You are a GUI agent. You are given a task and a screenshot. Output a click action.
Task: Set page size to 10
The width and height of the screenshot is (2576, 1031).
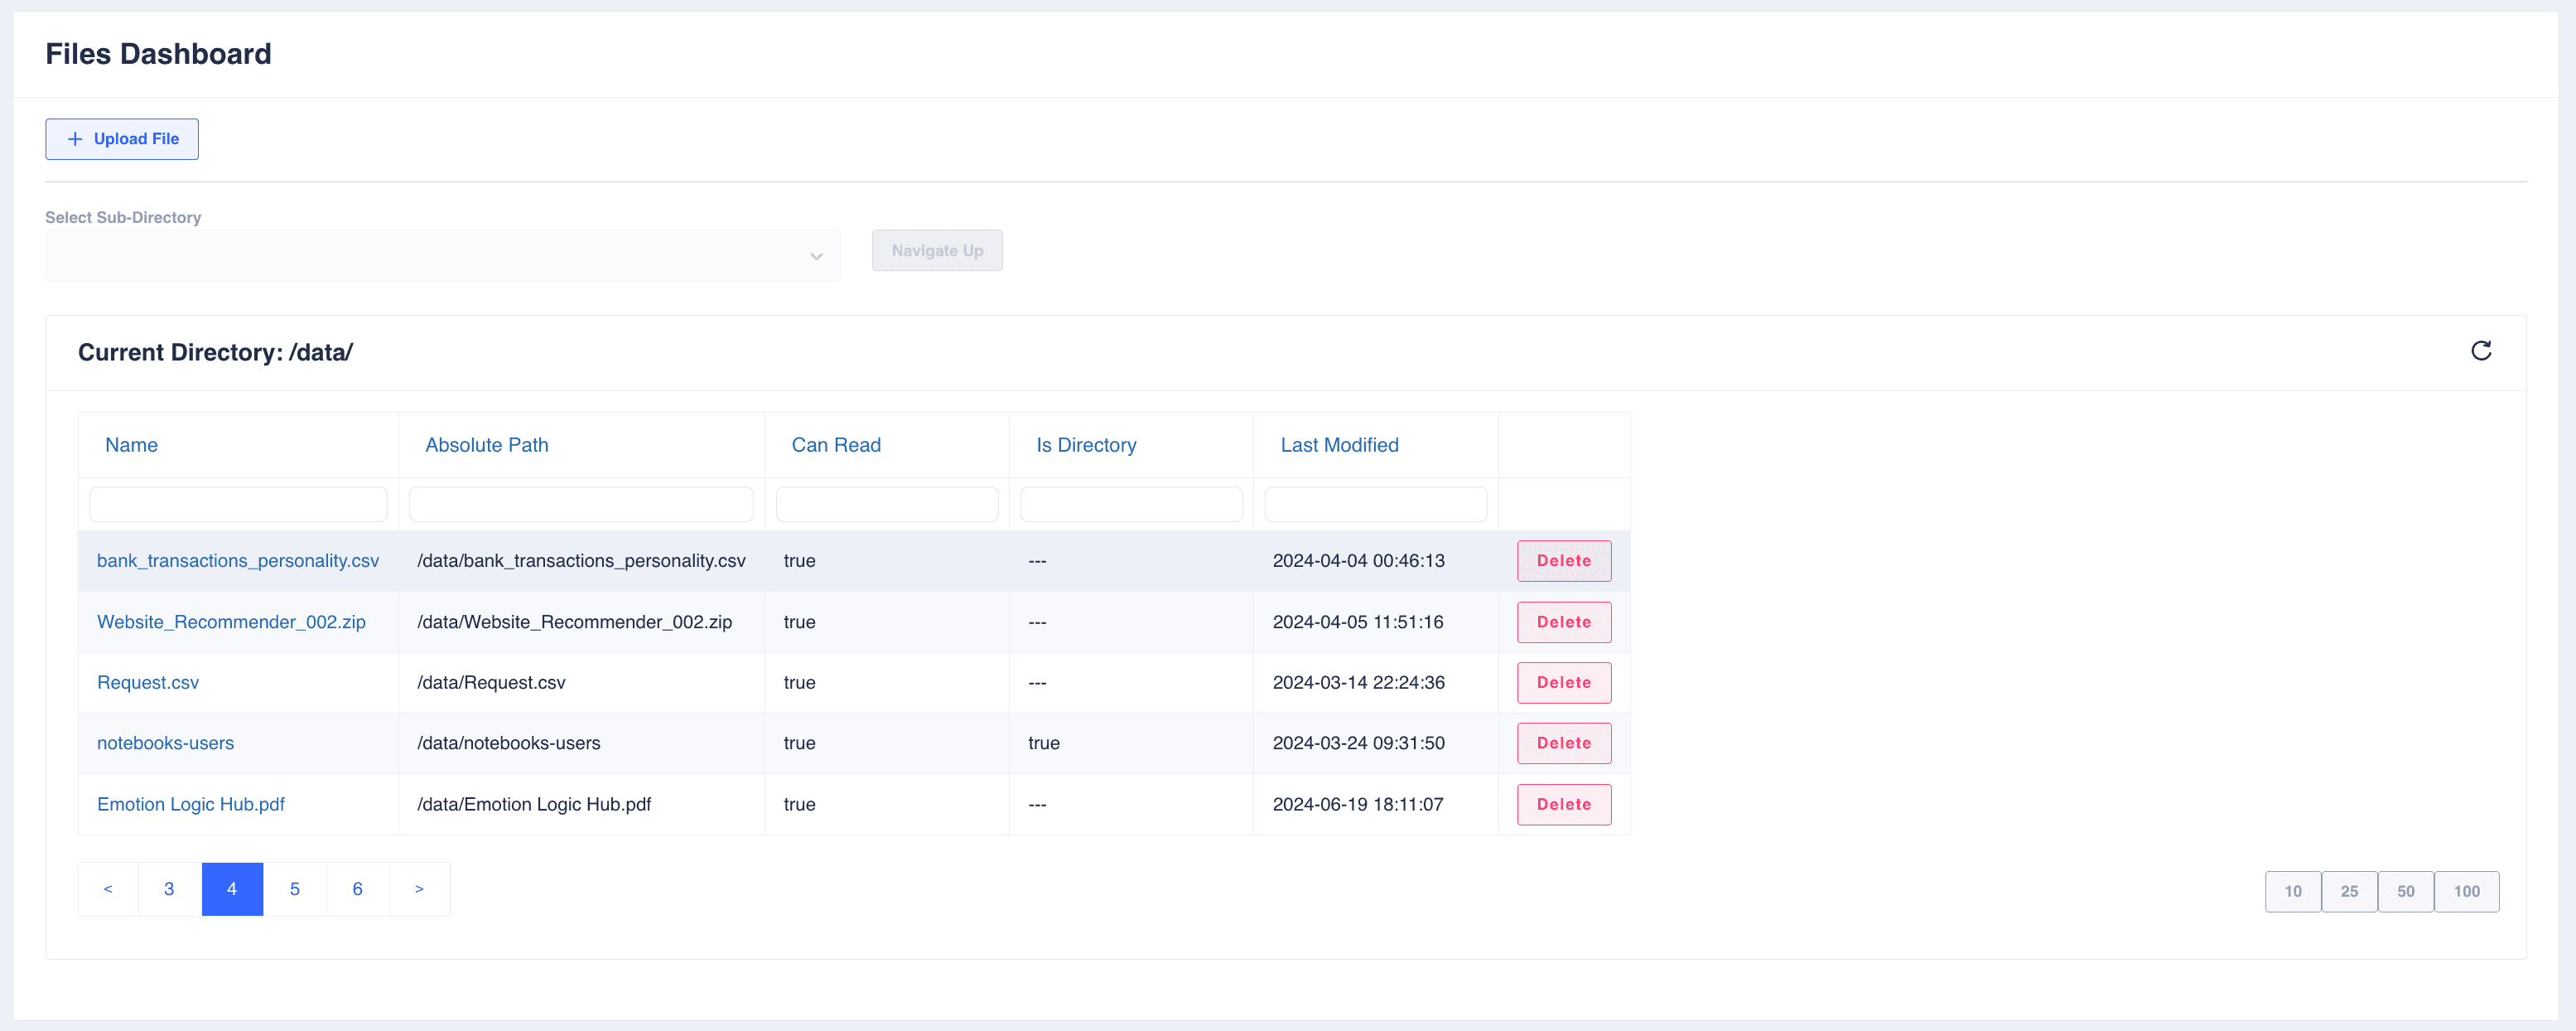click(x=2293, y=891)
